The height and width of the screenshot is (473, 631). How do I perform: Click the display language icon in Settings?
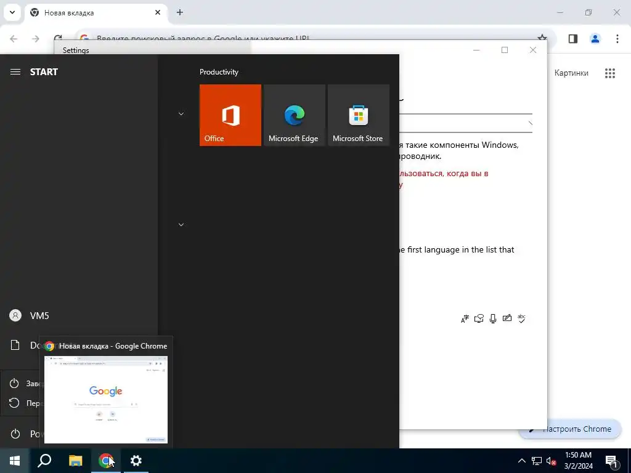(465, 318)
